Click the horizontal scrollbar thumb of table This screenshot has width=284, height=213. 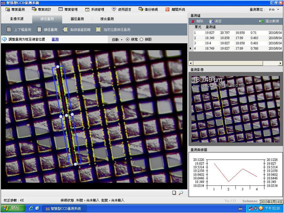pyautogui.click(x=228, y=63)
